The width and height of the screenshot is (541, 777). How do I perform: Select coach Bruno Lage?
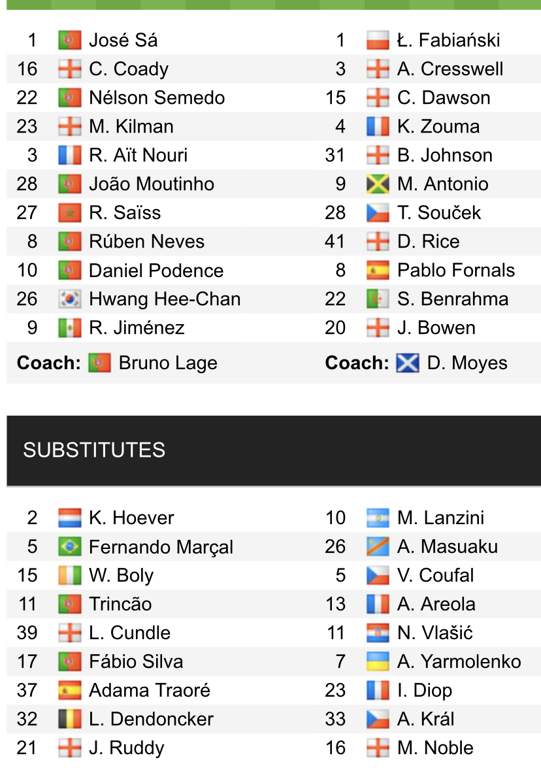[x=168, y=363]
